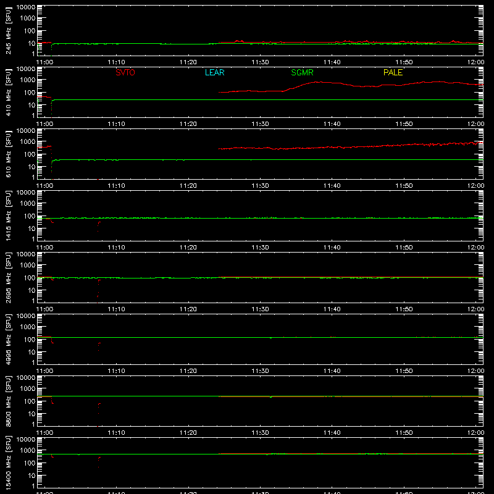The width and height of the screenshot is (494, 494).
Task: Click the 10 tick label on the 1415 MHz axis
Action: [x=31, y=228]
